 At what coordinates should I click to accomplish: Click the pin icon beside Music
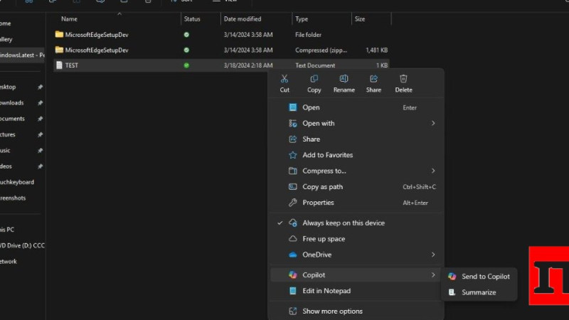tap(40, 151)
